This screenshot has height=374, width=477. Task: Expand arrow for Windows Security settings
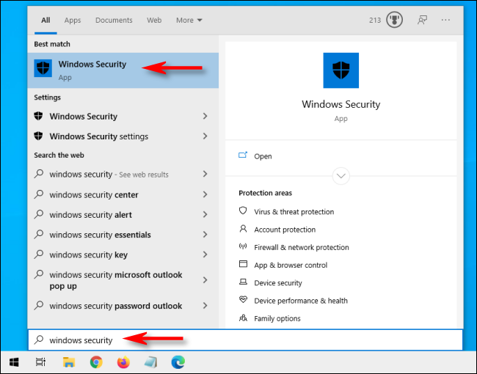point(205,136)
